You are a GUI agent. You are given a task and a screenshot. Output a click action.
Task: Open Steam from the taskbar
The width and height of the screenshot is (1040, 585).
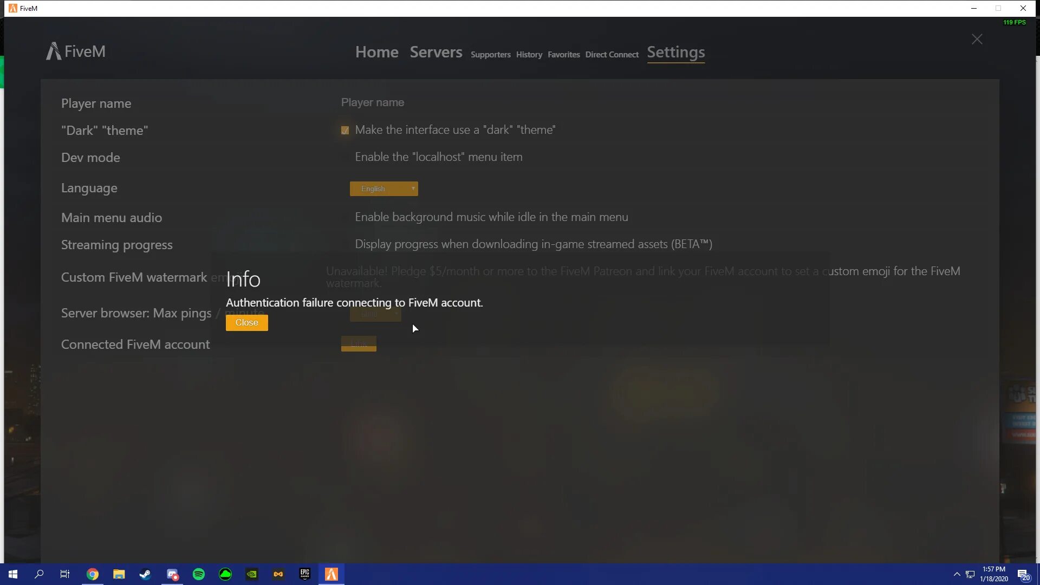(145, 574)
